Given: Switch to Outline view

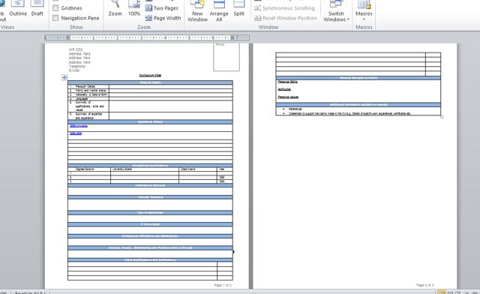Looking at the screenshot, I should pyautogui.click(x=18, y=8).
